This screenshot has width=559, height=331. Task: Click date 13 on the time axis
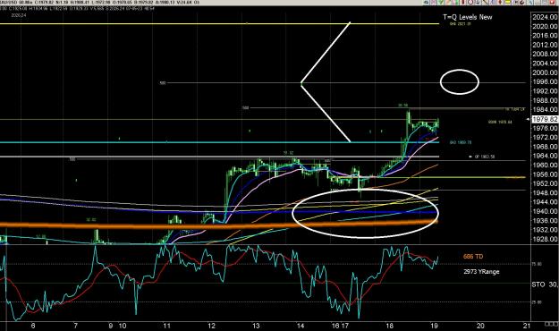point(256,326)
